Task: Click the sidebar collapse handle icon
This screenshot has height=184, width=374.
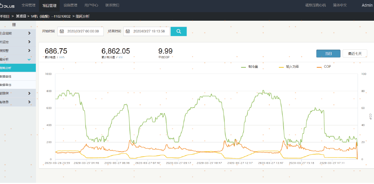Action: pyautogui.click(x=14, y=25)
